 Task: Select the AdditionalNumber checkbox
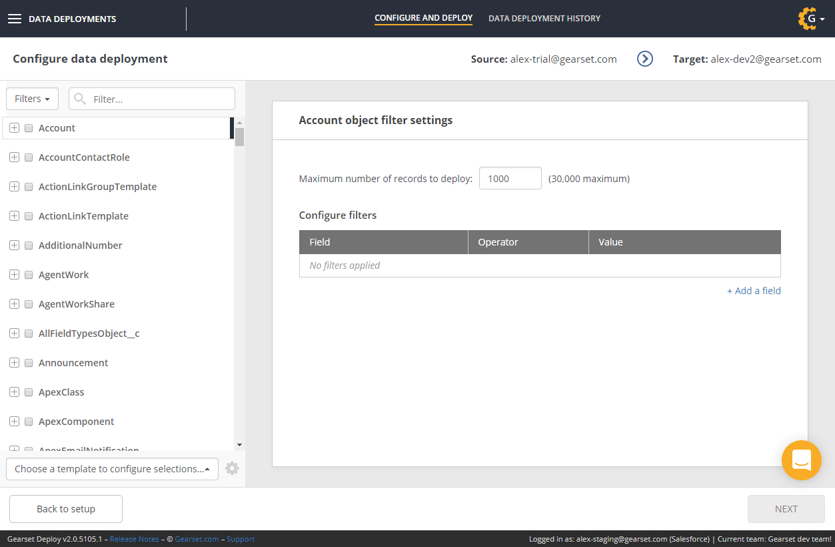29,245
